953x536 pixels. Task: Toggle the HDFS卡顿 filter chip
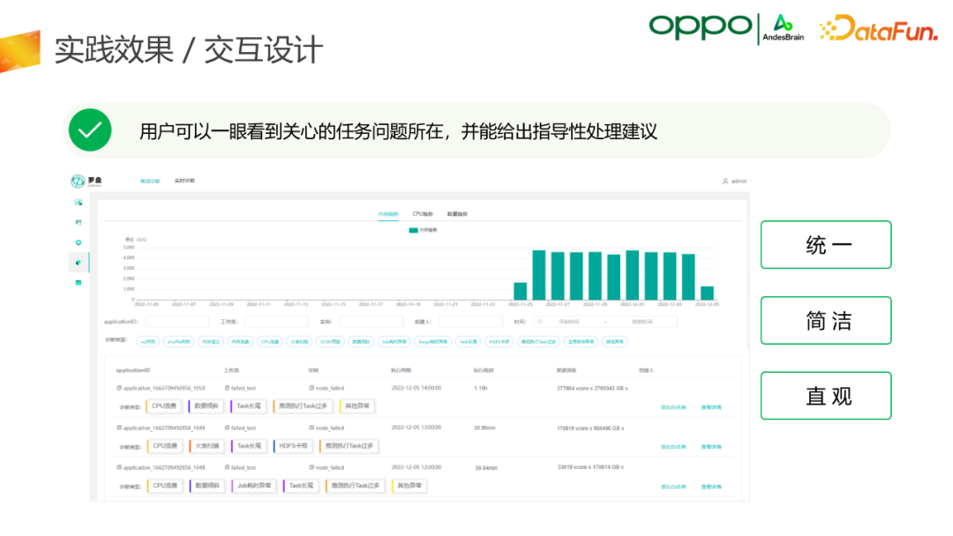pos(499,342)
